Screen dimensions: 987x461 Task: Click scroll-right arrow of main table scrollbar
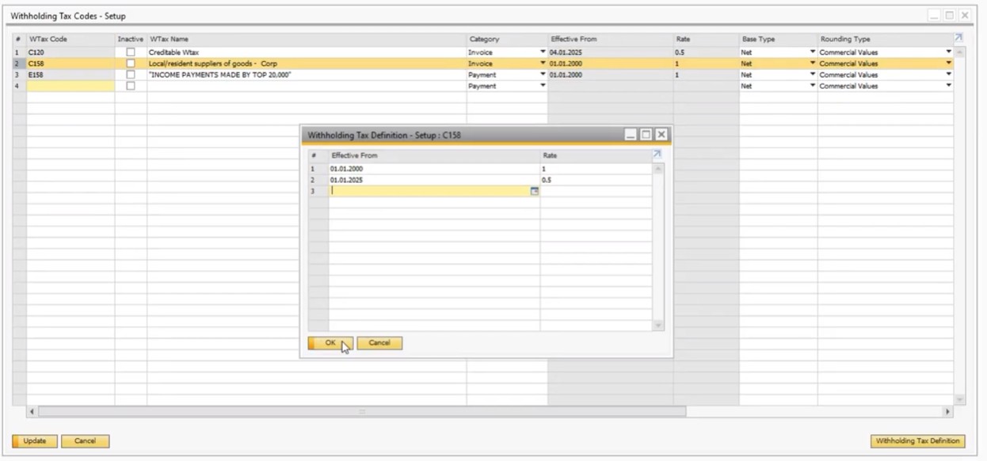pos(947,412)
